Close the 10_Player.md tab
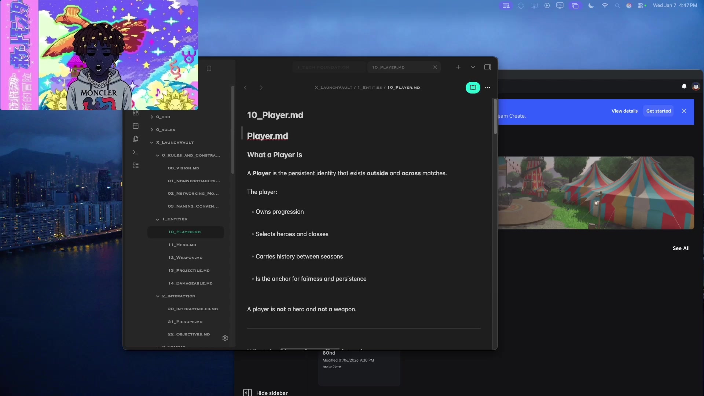 click(435, 67)
